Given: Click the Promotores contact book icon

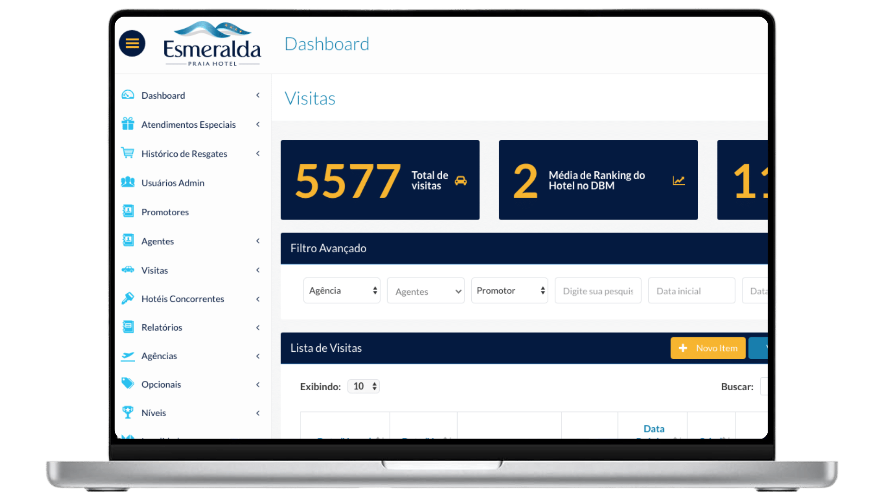Looking at the screenshot, I should (x=128, y=211).
